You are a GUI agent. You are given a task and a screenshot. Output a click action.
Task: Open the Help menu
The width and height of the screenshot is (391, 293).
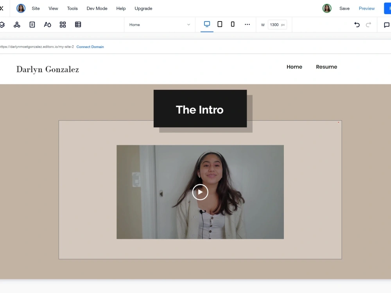point(121,9)
